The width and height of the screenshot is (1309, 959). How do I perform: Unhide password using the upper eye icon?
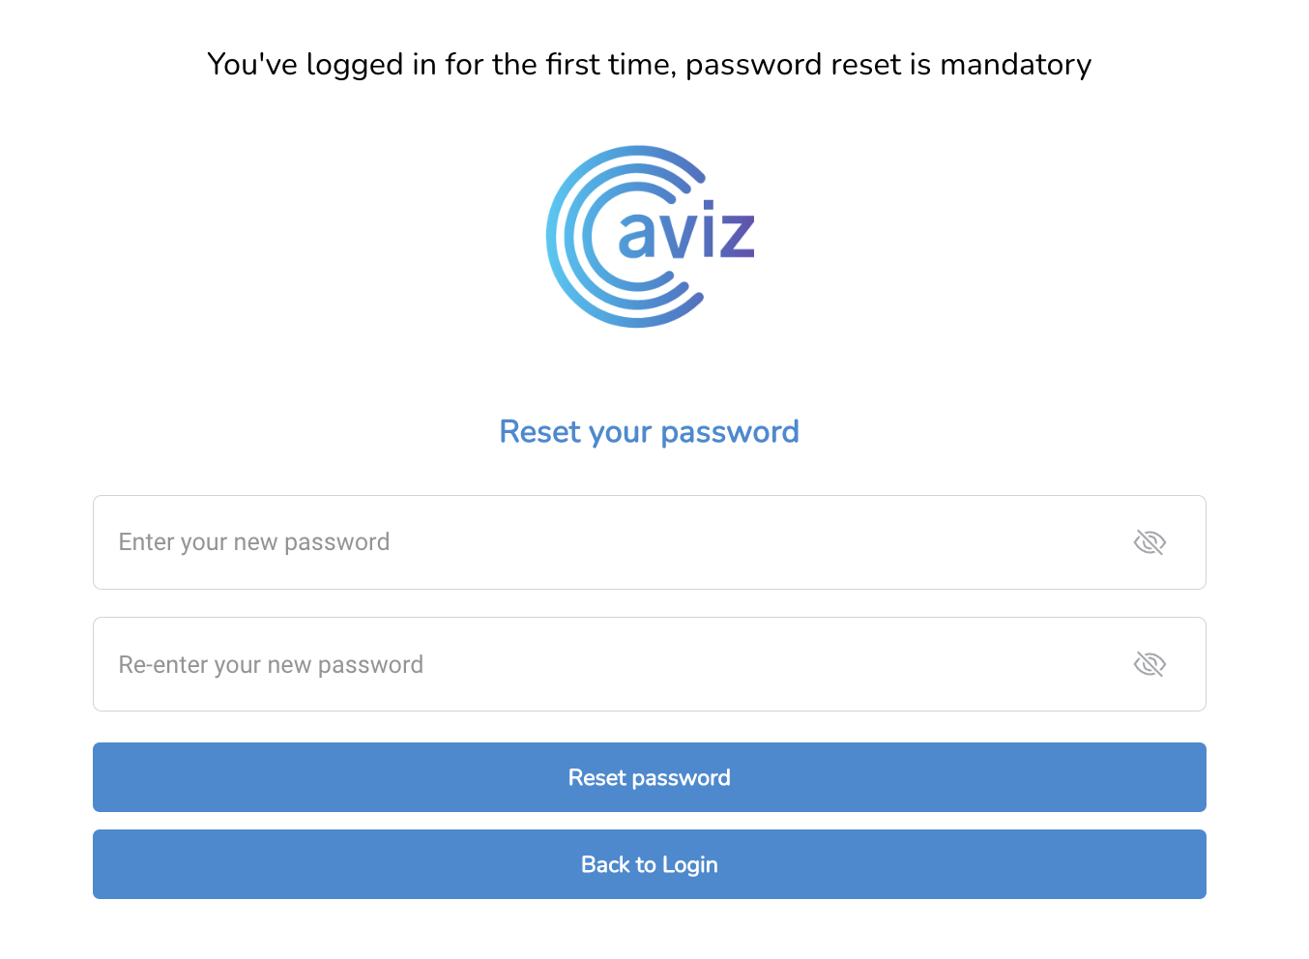click(1149, 542)
